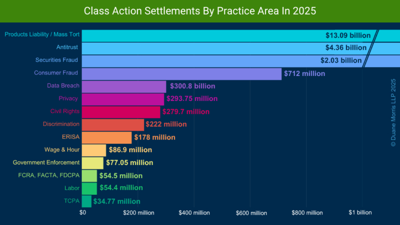Click the Government Enforcement label
The height and width of the screenshot is (225, 400).
point(46,162)
